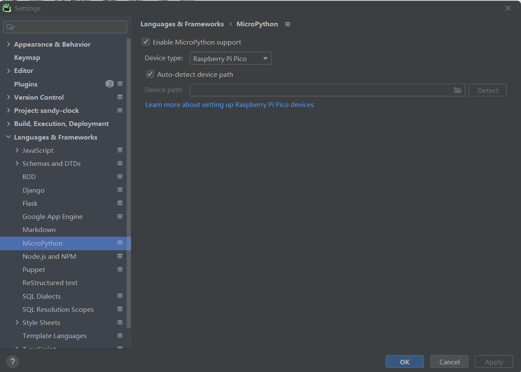Open Raspberry Pi Pico setup help link
521x372 pixels.
(x=229, y=104)
